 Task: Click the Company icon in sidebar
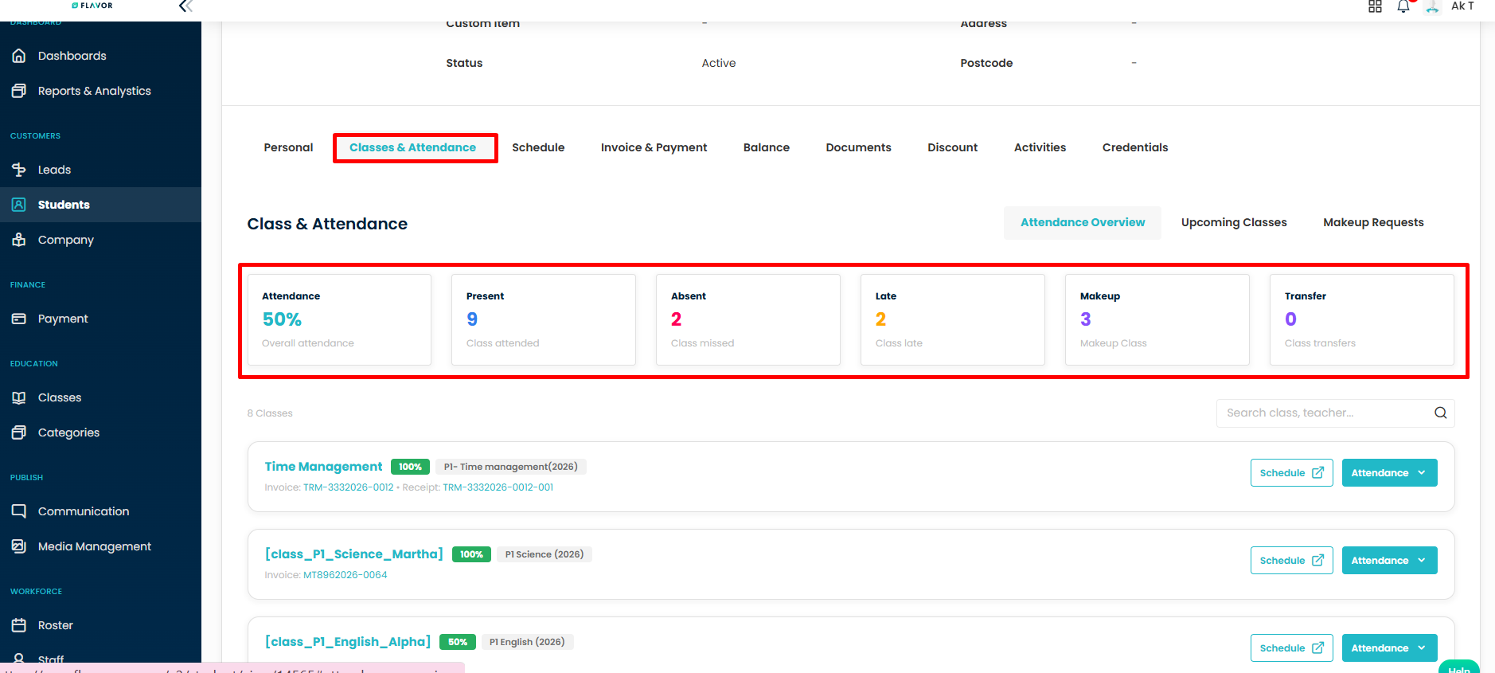click(x=19, y=240)
